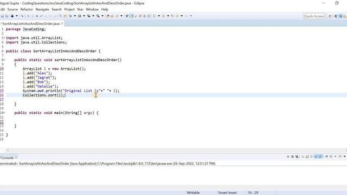Toggle show console when standard error changes
Viewport: 347px width, 195px height.
point(320,157)
